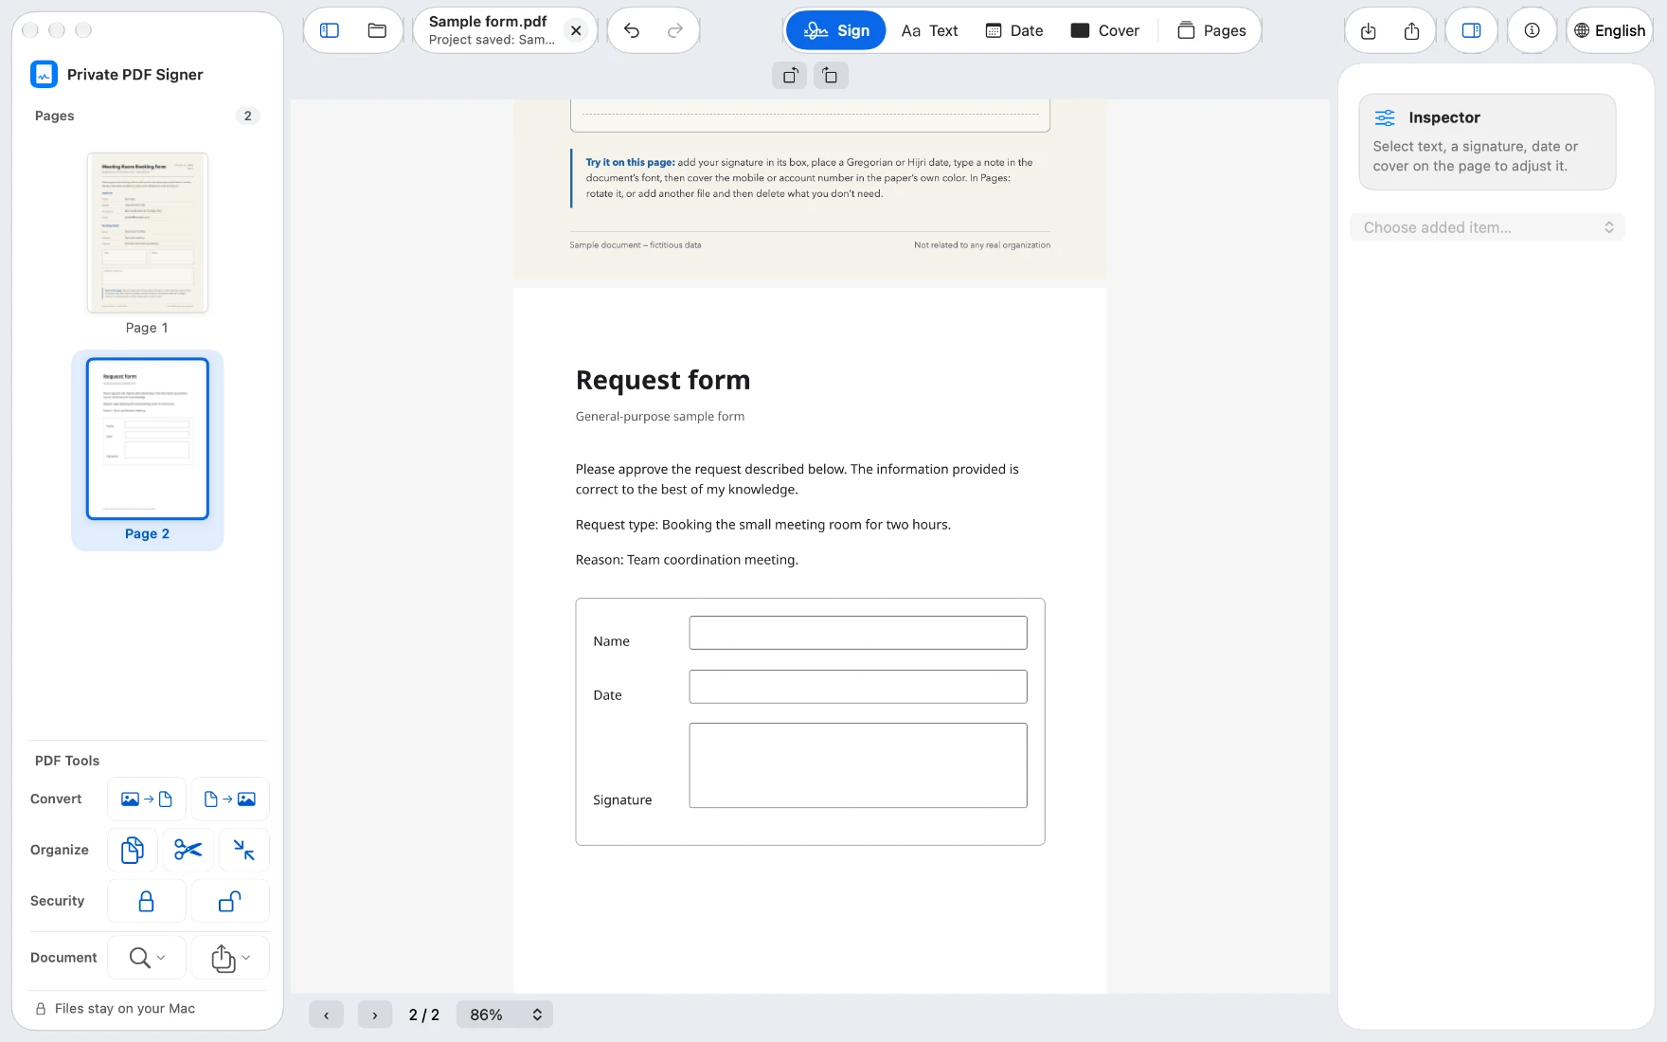The height and width of the screenshot is (1042, 1667).
Task: Go to the next page
Action: pos(375,1015)
